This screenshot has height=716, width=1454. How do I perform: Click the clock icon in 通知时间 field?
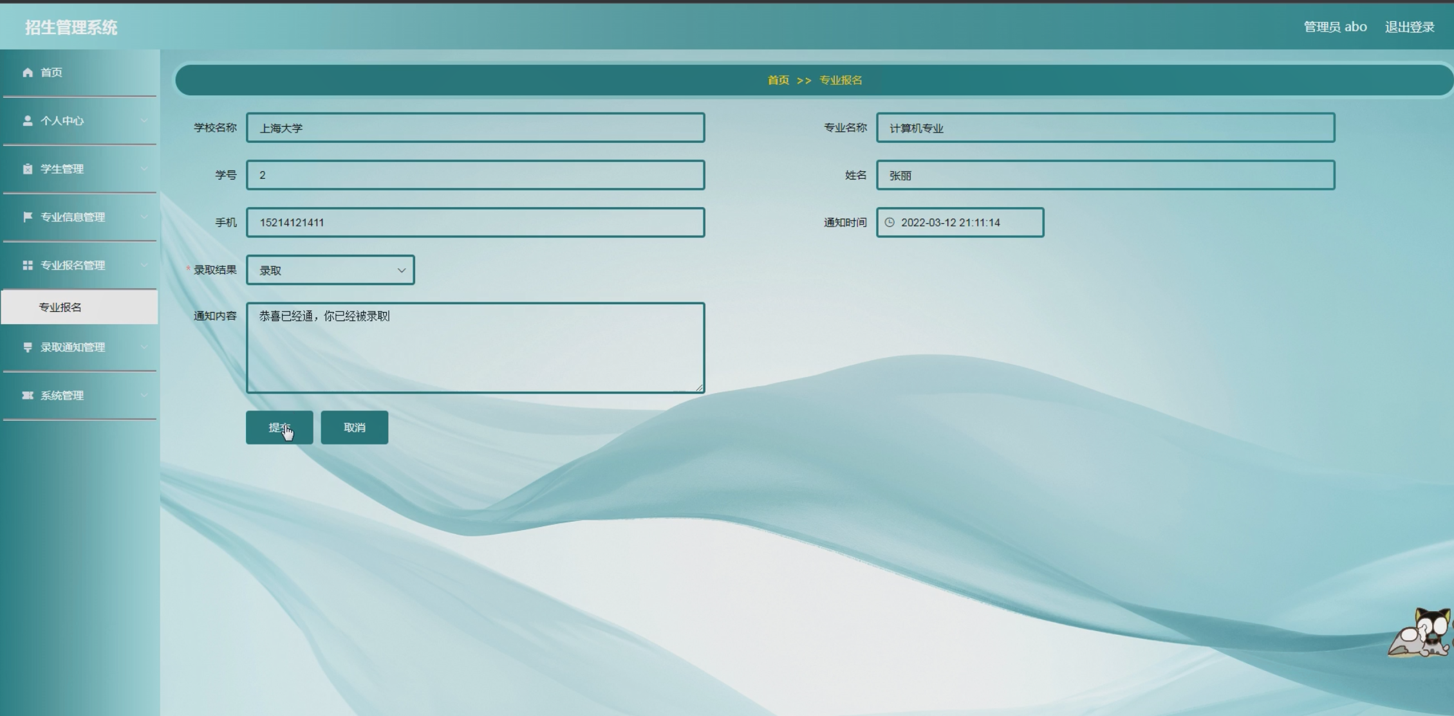click(890, 223)
